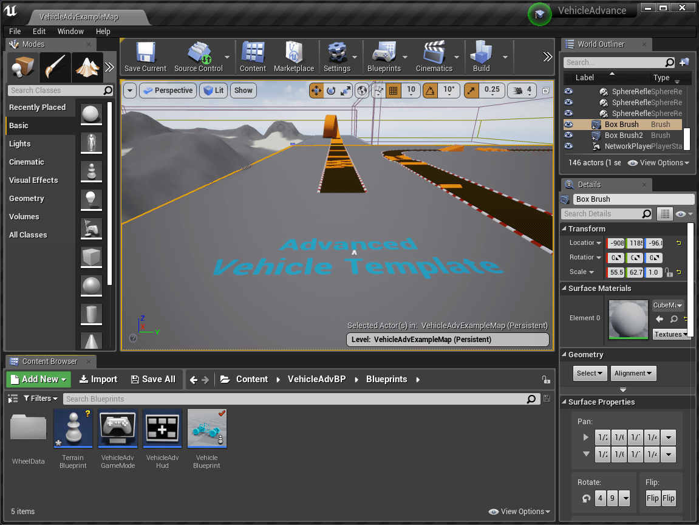The height and width of the screenshot is (525, 699).
Task: Open the Marketplace from the toolbar
Action: click(x=294, y=57)
